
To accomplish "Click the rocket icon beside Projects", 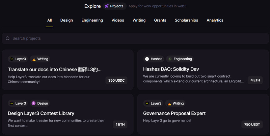I will [x=107, y=6].
